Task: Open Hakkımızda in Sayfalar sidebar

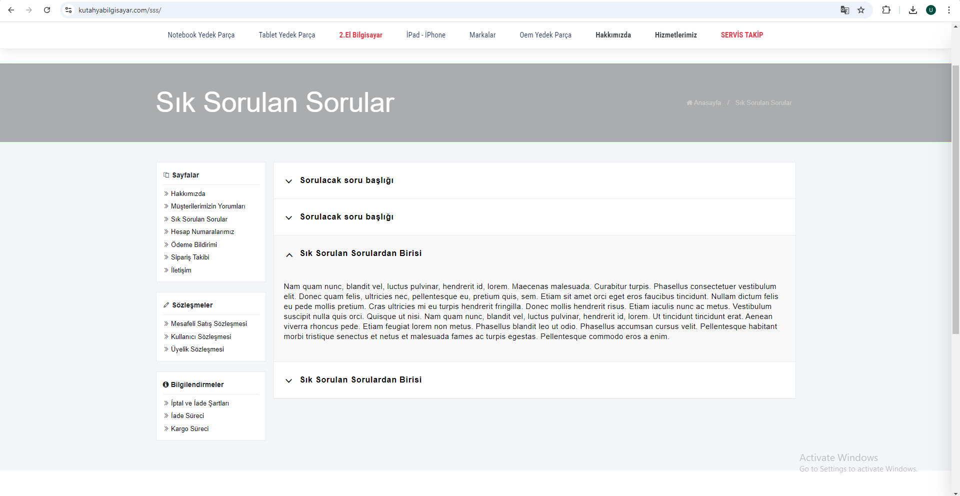Action: point(188,193)
